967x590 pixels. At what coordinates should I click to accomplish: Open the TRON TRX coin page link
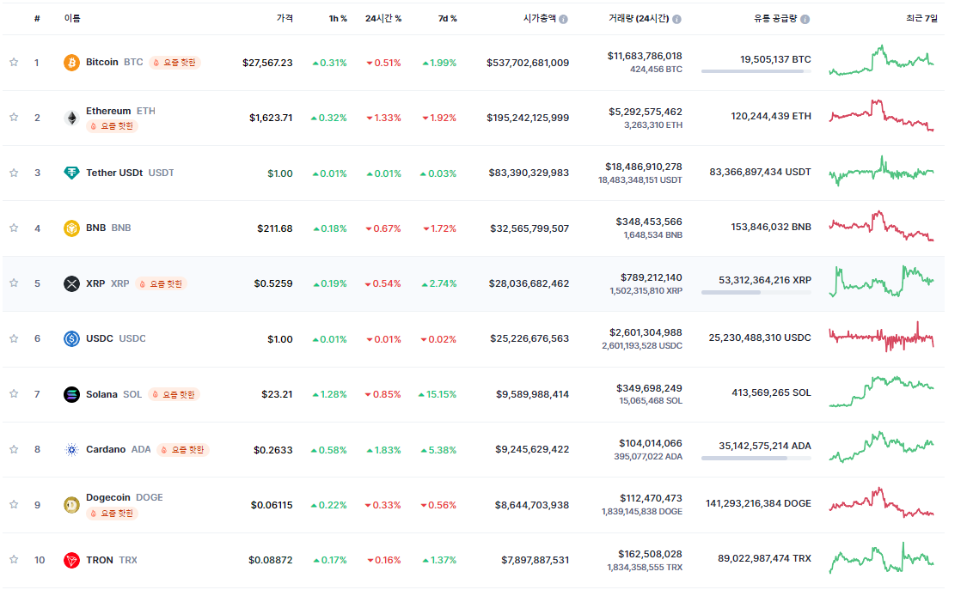(x=112, y=560)
